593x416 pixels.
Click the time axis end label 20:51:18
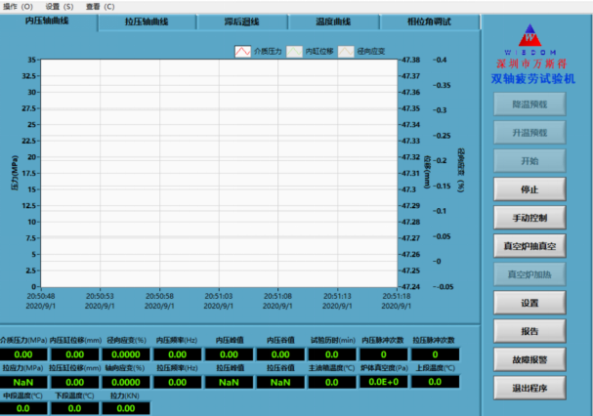pyautogui.click(x=397, y=296)
